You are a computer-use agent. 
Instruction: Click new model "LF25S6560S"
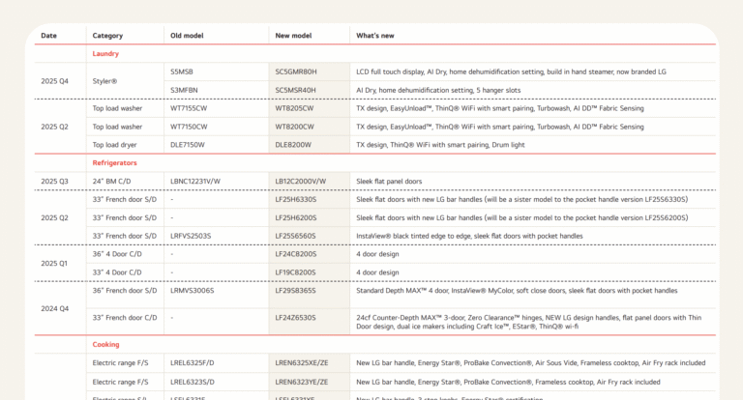pos(296,236)
